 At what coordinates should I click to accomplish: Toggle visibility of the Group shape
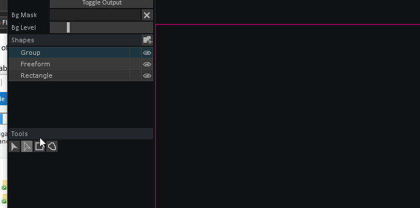147,53
